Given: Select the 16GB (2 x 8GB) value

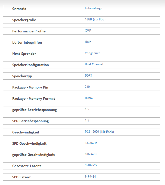Looking at the screenshot, I should click(x=95, y=19).
